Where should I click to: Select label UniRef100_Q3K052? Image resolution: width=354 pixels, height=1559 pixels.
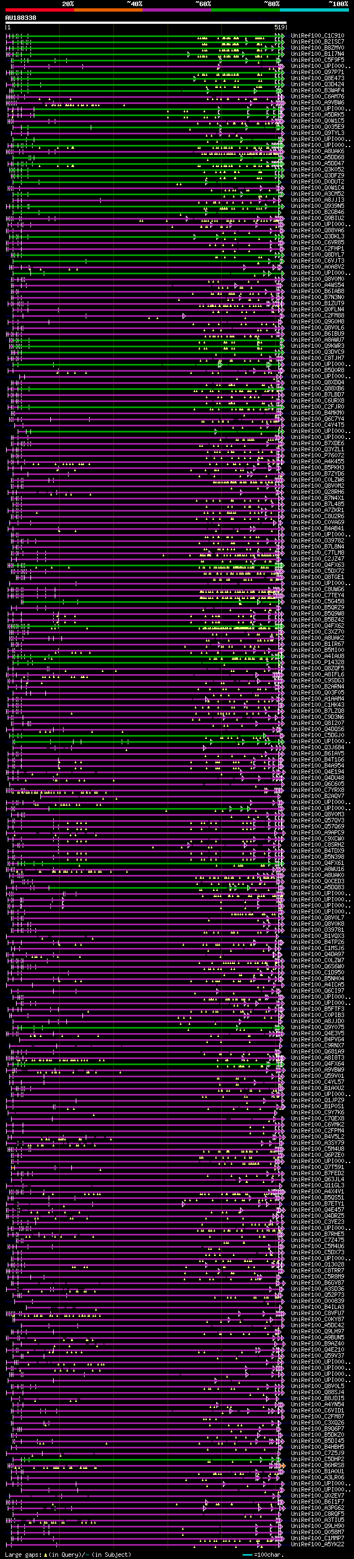click(x=317, y=169)
